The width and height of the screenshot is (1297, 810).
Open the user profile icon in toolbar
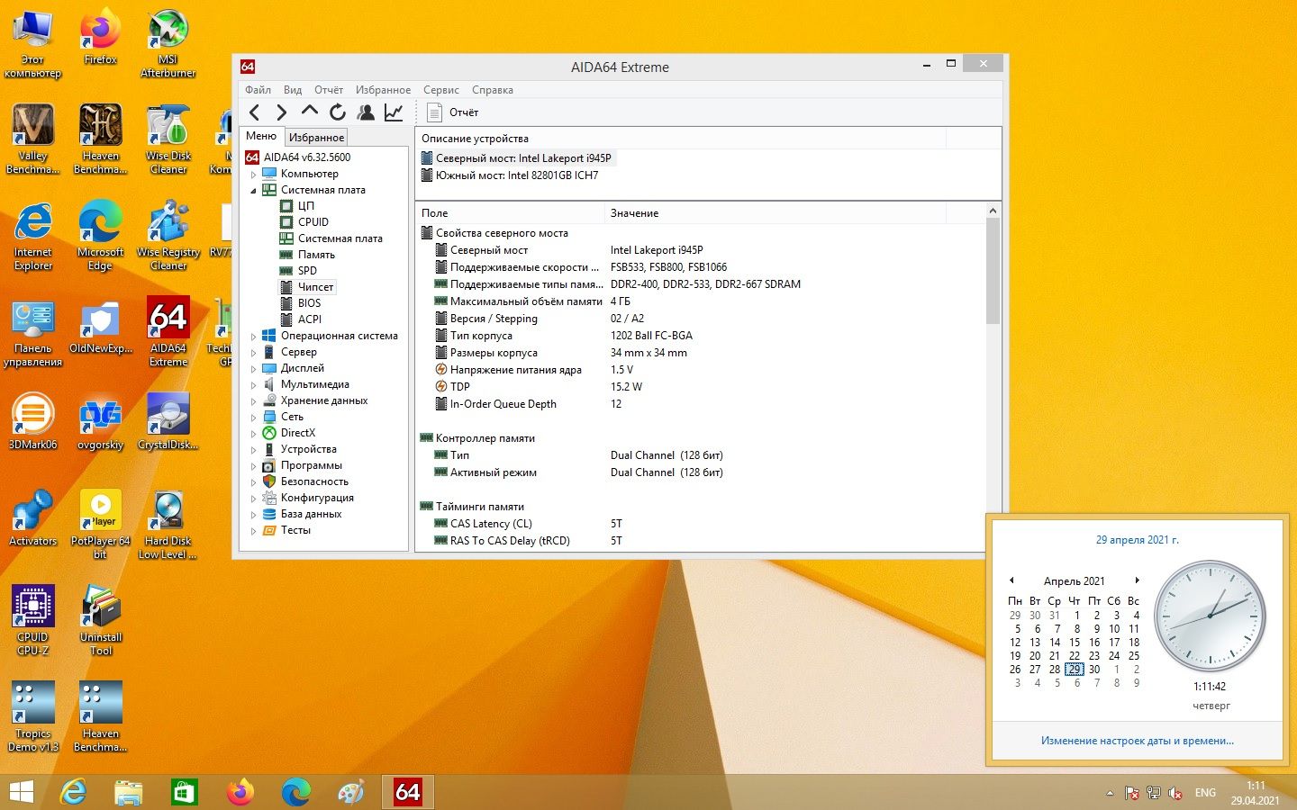(x=366, y=112)
